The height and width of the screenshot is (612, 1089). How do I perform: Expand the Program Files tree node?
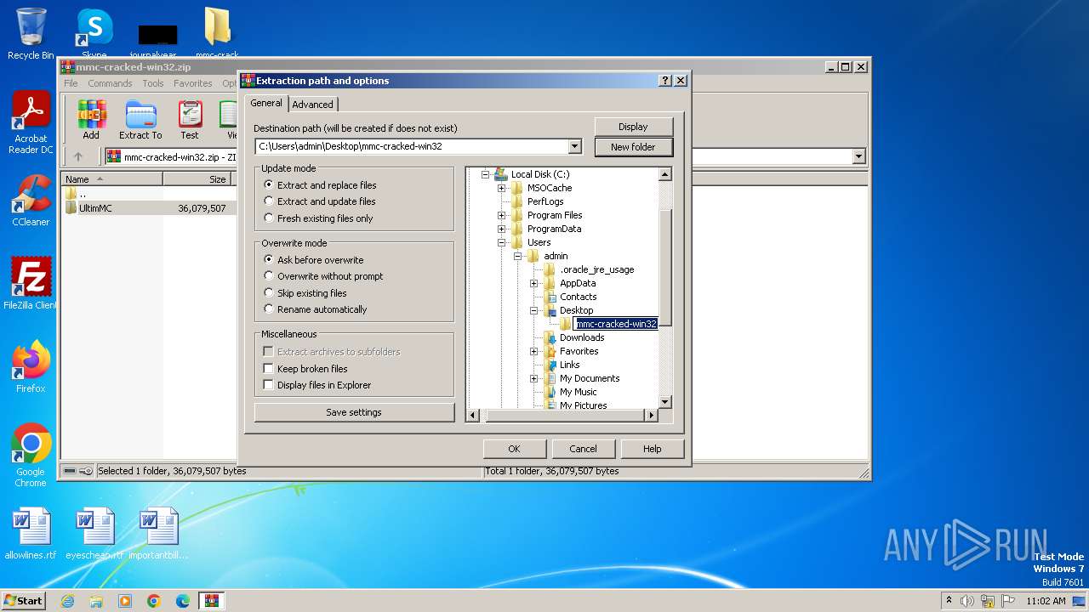(501, 215)
